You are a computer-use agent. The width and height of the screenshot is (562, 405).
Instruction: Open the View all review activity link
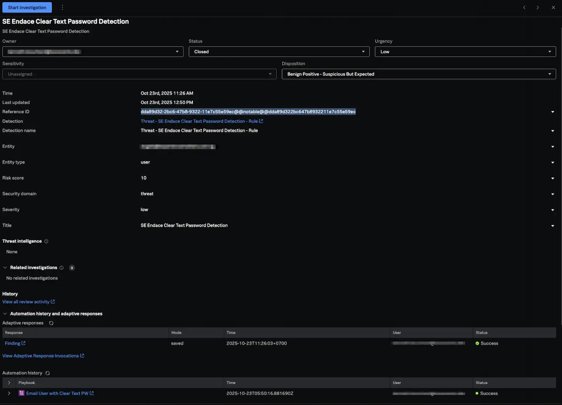click(26, 301)
